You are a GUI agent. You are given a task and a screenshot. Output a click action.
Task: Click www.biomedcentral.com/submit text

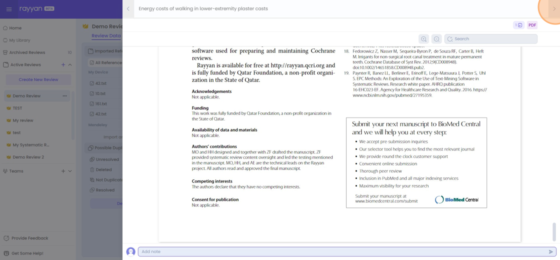[386, 201]
